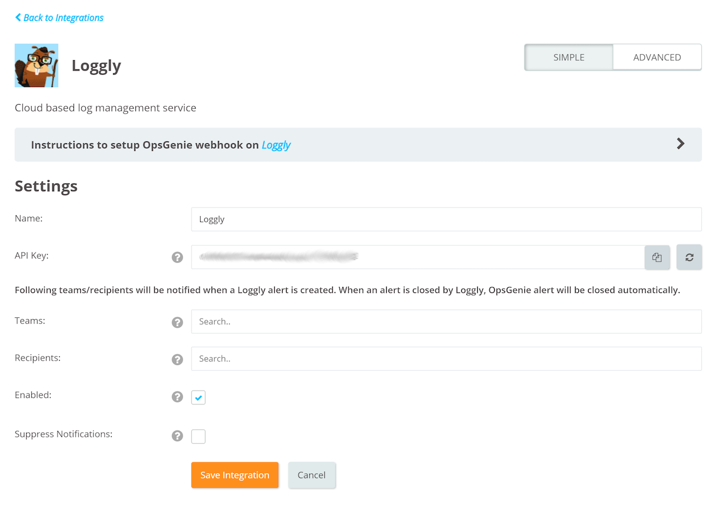Expand the setup instructions chevron
Screen dimensions: 728x505
[x=680, y=144]
